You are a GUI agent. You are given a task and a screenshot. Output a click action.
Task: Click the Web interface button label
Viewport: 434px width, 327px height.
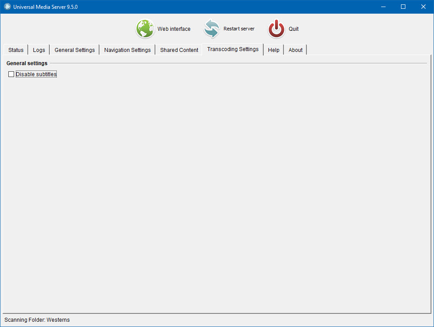[x=174, y=29]
